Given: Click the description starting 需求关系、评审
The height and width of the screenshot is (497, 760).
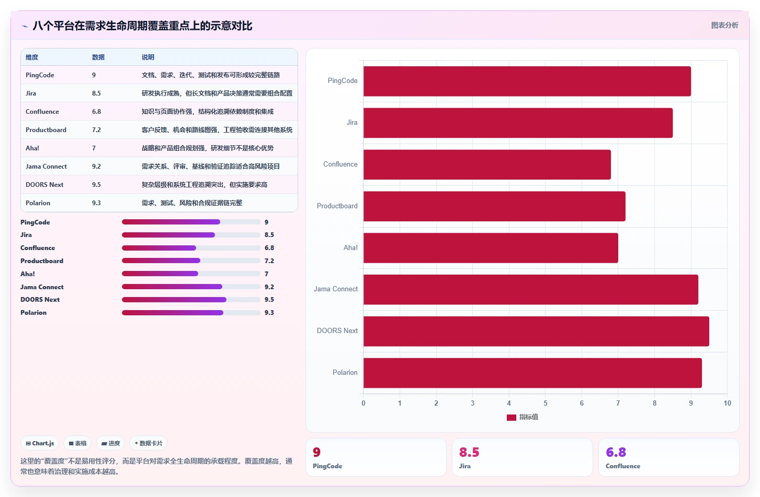Looking at the screenshot, I should click(211, 167).
